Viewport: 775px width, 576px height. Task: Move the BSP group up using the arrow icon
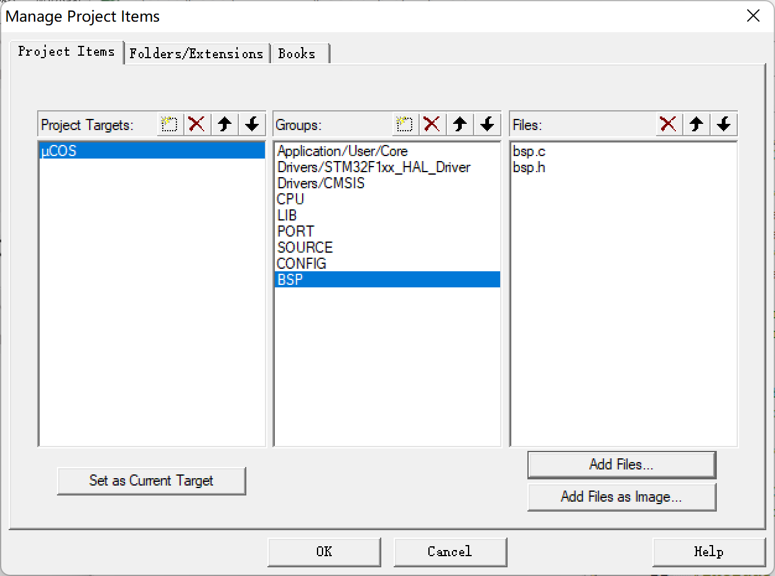tap(459, 124)
